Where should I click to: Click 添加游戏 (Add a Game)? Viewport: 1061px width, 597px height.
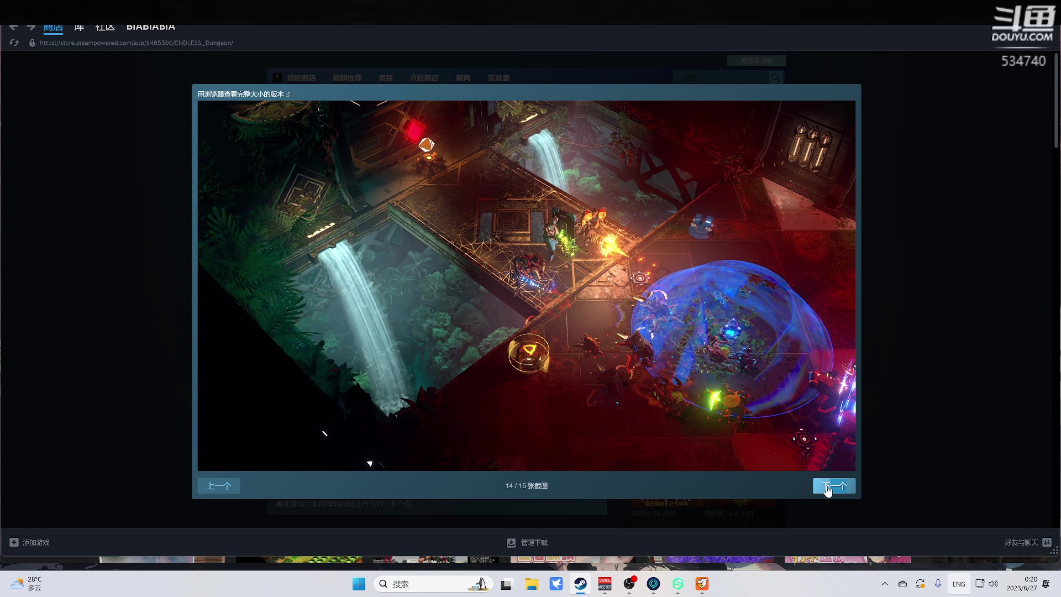coord(36,542)
